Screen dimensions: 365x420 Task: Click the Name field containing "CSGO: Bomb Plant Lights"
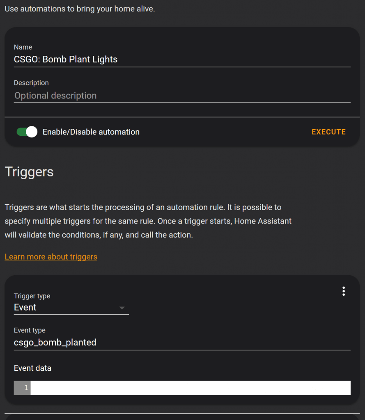[x=181, y=59]
